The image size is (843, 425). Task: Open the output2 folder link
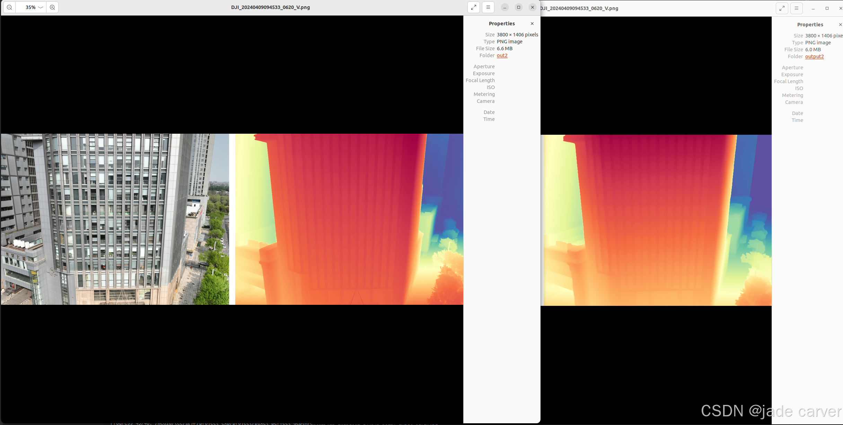814,56
